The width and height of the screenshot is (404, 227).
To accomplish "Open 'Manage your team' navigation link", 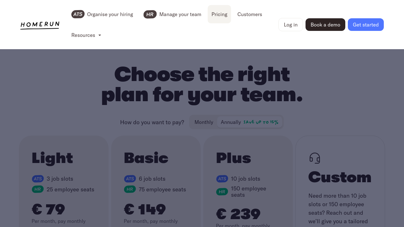I will click(x=180, y=14).
